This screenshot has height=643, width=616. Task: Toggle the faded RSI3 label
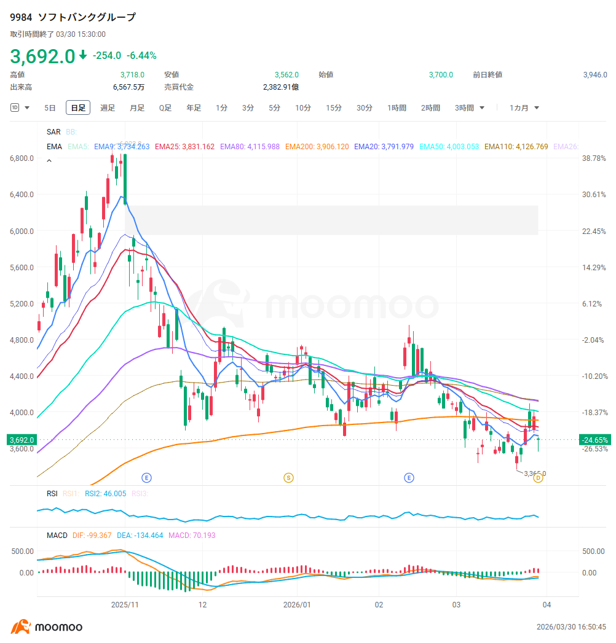pos(140,494)
